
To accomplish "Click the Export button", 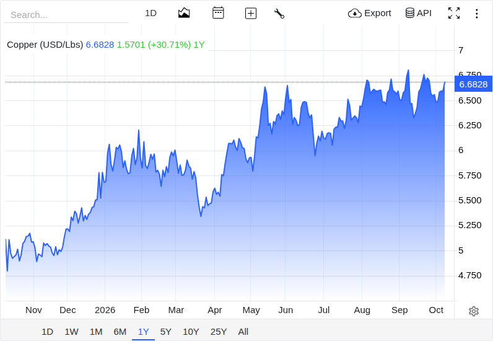I will [x=369, y=13].
